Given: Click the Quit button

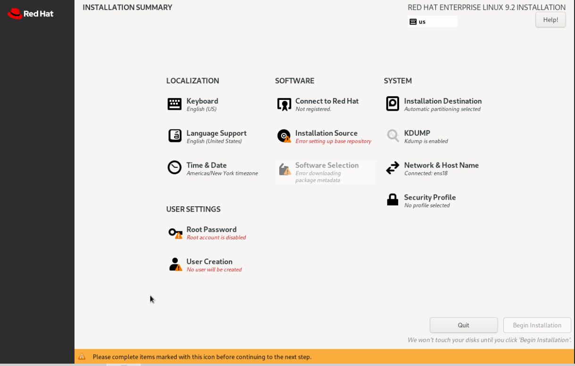Looking at the screenshot, I should pyautogui.click(x=464, y=325).
